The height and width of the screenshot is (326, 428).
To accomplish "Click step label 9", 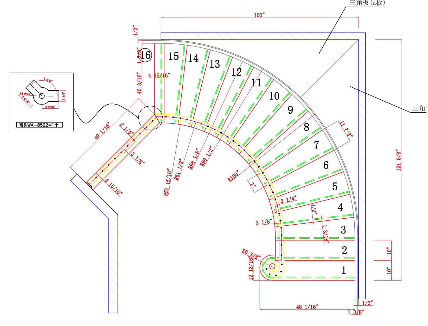I will coord(290,110).
